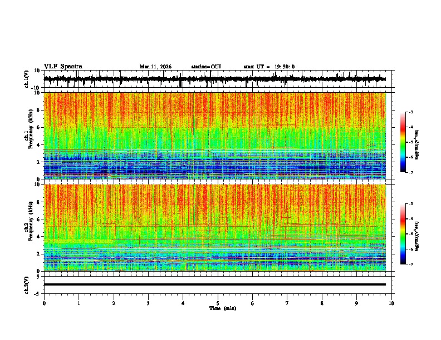Click the "8" tick on the time axis

[322, 303]
